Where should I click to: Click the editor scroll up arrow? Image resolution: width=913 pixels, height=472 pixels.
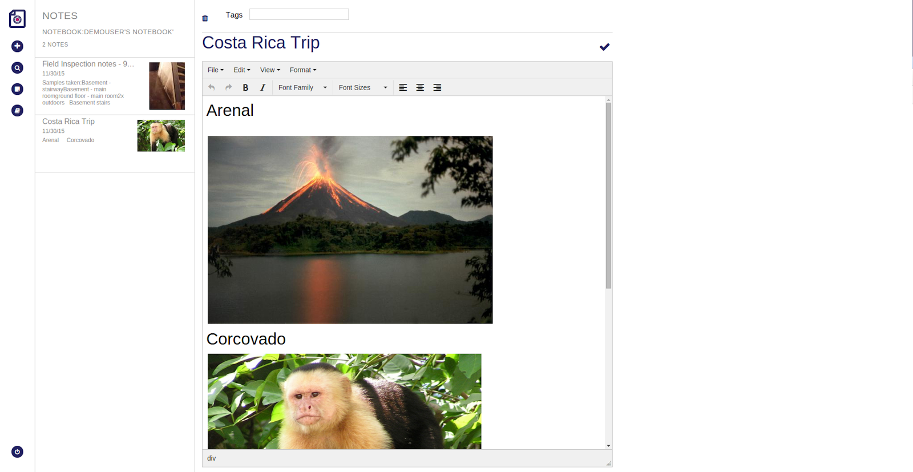tap(608, 100)
